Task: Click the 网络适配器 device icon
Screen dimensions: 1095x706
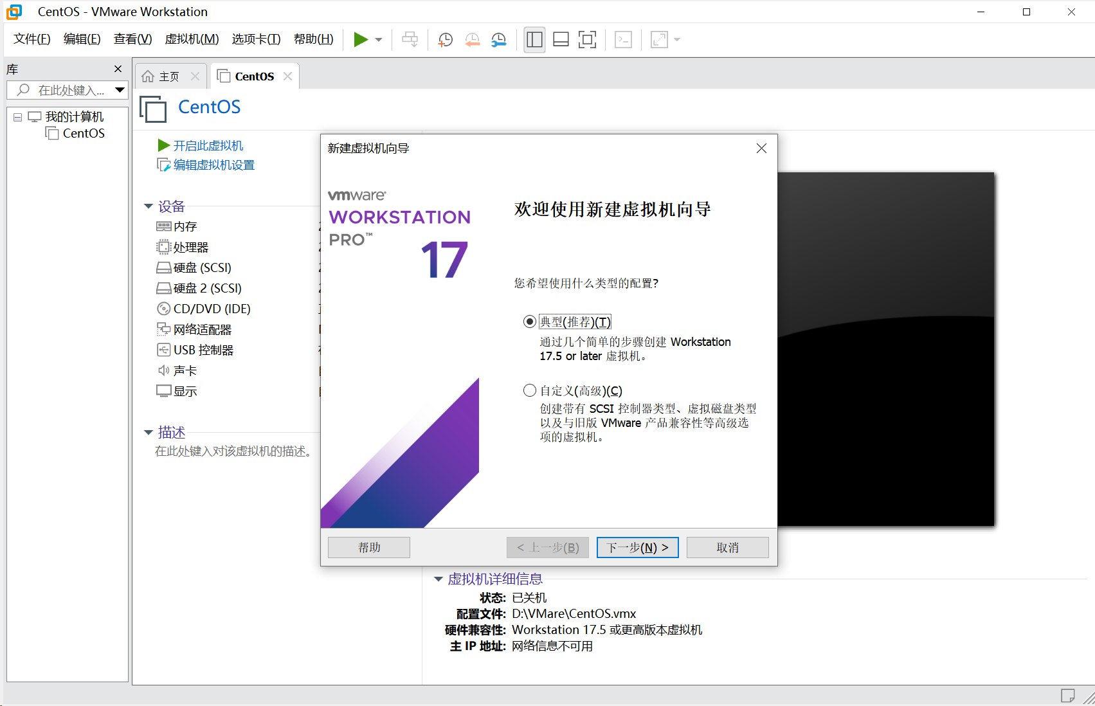Action: (163, 329)
